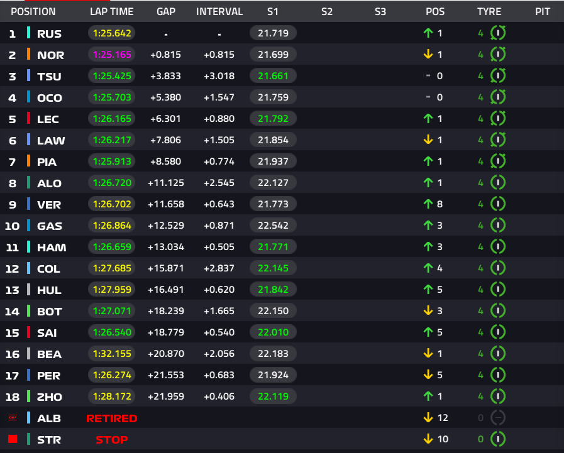Click the position number 6 beside LAW

tap(13, 141)
